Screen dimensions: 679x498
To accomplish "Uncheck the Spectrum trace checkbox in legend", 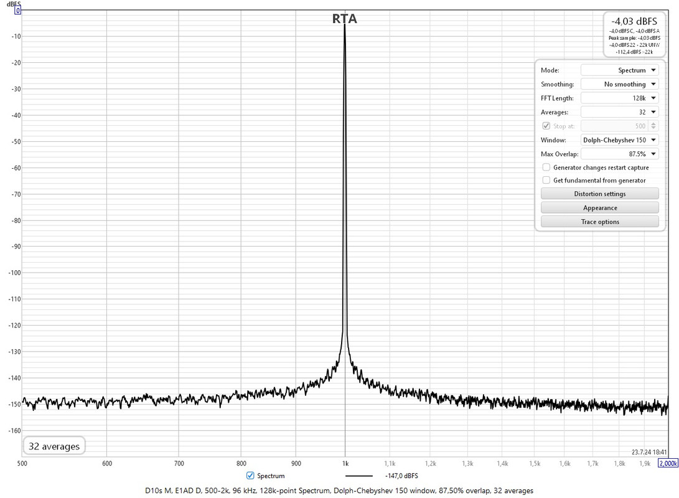I will pos(250,476).
